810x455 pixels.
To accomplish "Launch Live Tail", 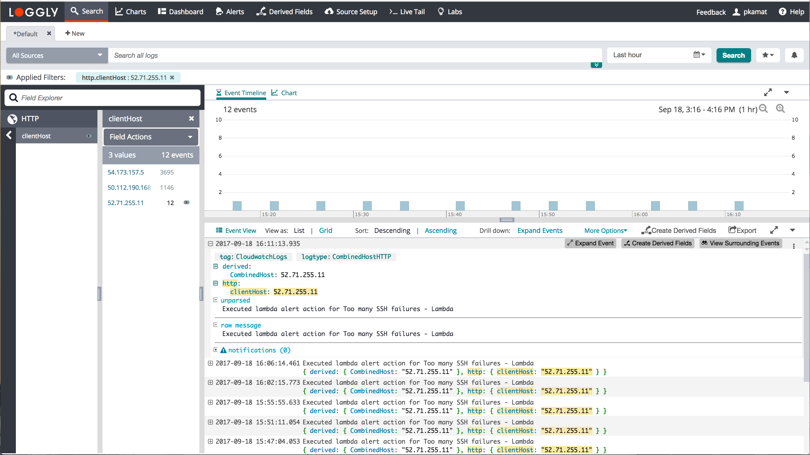I will pyautogui.click(x=407, y=12).
